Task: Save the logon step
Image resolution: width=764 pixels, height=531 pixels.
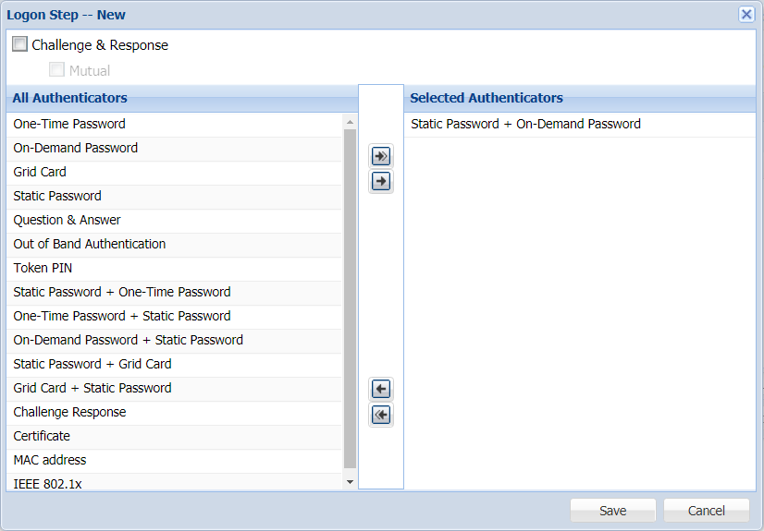Action: coord(612,511)
